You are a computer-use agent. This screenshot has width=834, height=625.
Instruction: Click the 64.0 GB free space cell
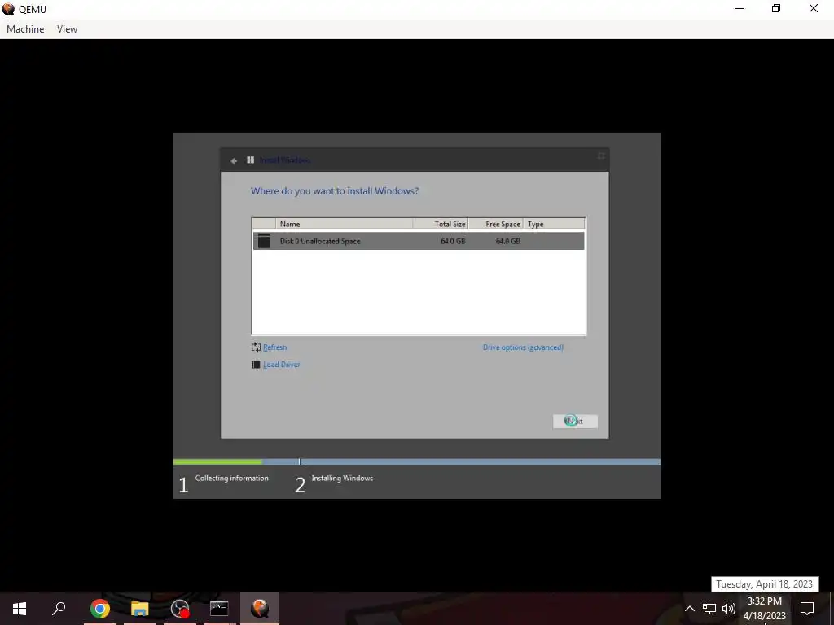point(507,241)
